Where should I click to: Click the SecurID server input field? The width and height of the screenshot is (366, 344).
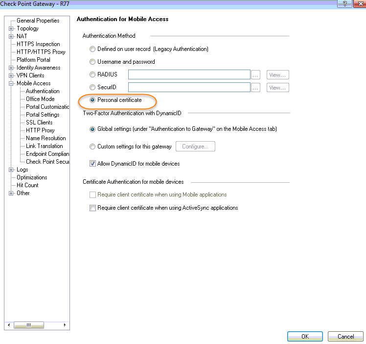click(x=189, y=87)
